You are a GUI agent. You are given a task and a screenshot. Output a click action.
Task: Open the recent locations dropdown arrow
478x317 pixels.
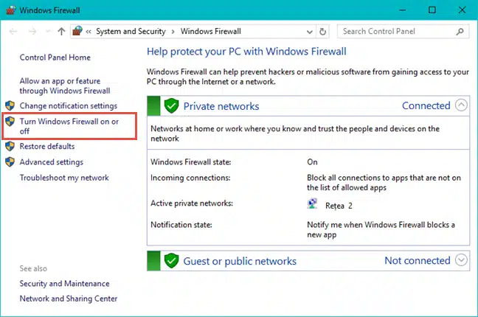click(47, 32)
